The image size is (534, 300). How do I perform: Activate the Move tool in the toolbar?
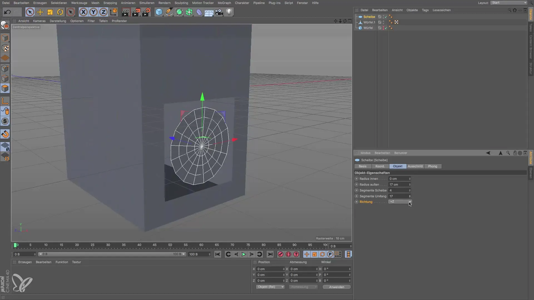[40, 12]
